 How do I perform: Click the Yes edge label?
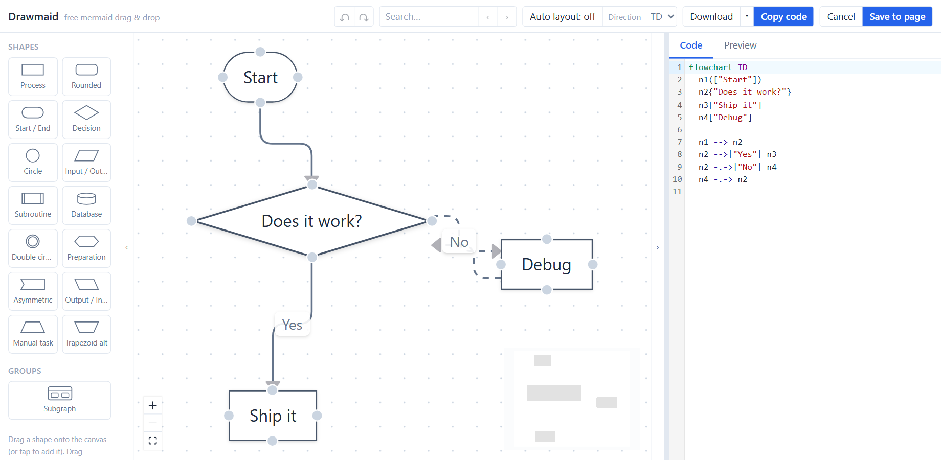[x=292, y=325]
